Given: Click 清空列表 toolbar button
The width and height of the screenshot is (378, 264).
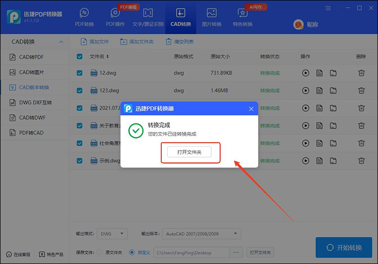Looking at the screenshot, I should pyautogui.click(x=179, y=42).
